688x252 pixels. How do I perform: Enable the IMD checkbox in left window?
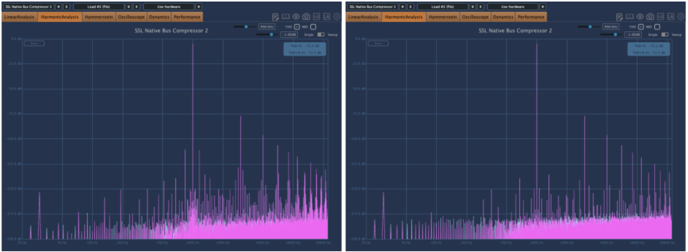click(313, 27)
